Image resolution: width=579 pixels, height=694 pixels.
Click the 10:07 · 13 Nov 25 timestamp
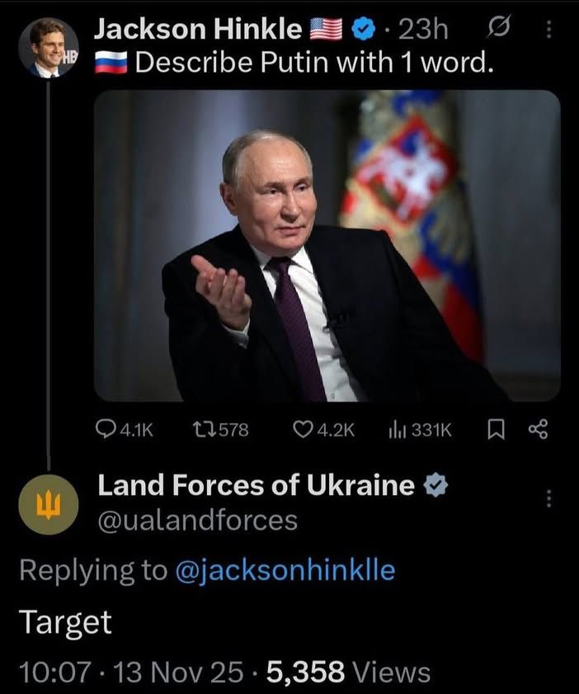tap(131, 671)
